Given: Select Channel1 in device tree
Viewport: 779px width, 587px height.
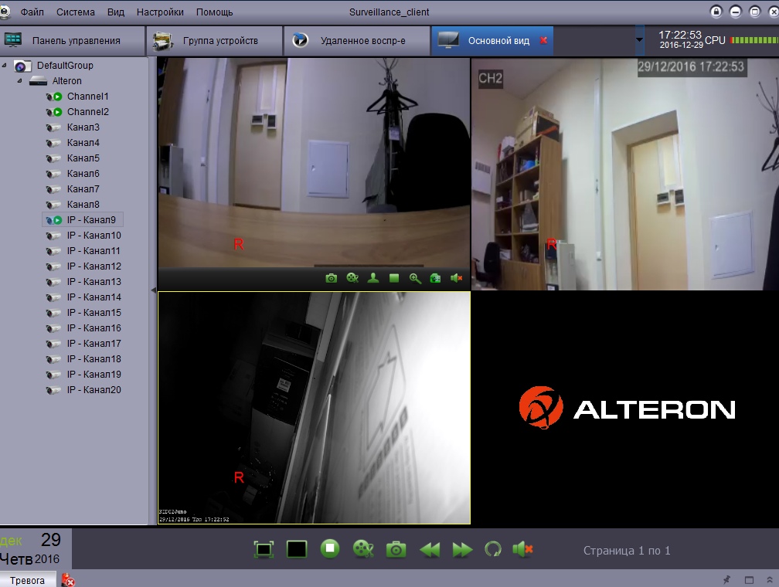Looking at the screenshot, I should pos(87,97).
